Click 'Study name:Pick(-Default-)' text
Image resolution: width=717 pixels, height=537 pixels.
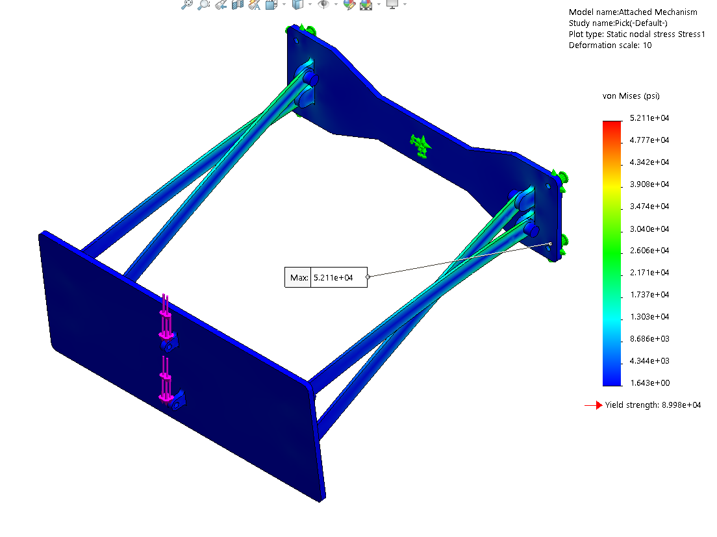618,23
